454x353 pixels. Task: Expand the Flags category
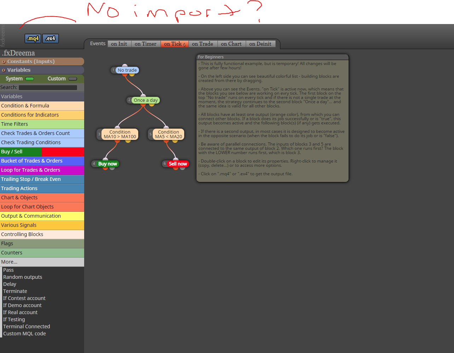pyautogui.click(x=42, y=243)
